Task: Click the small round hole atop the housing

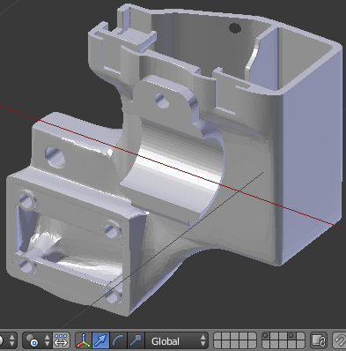Action: click(235, 28)
